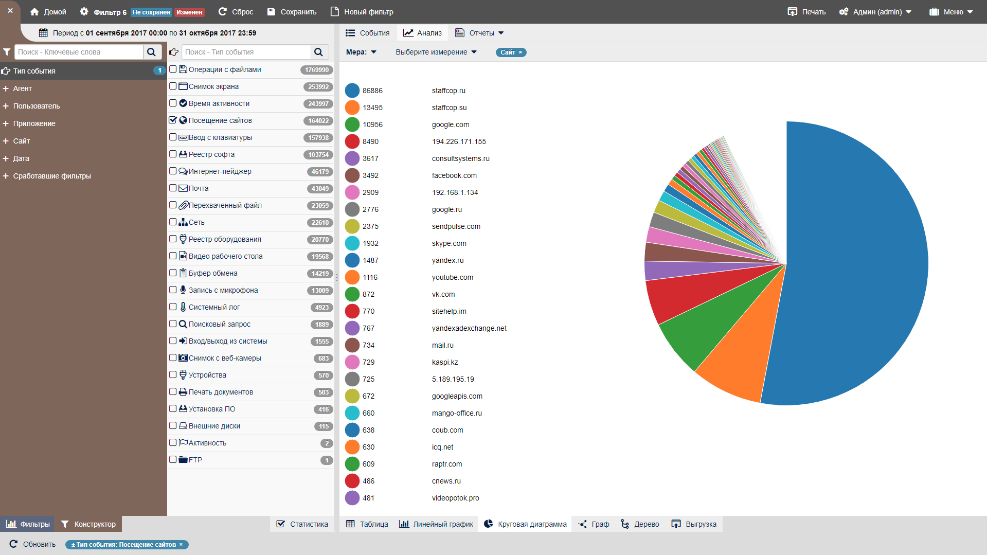Check the Операции с файлами checkbox
This screenshot has height=555, width=987.
[x=173, y=69]
